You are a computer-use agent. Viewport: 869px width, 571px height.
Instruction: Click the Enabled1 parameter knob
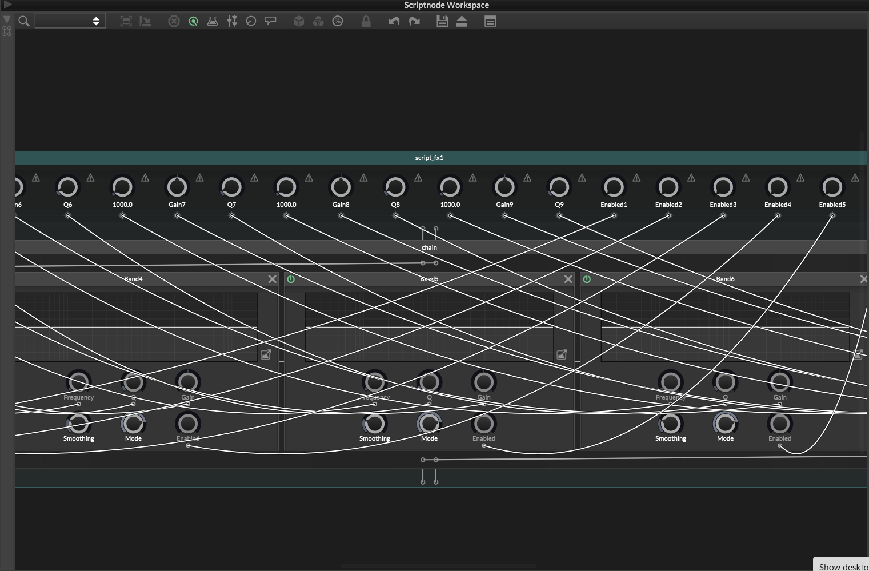614,187
